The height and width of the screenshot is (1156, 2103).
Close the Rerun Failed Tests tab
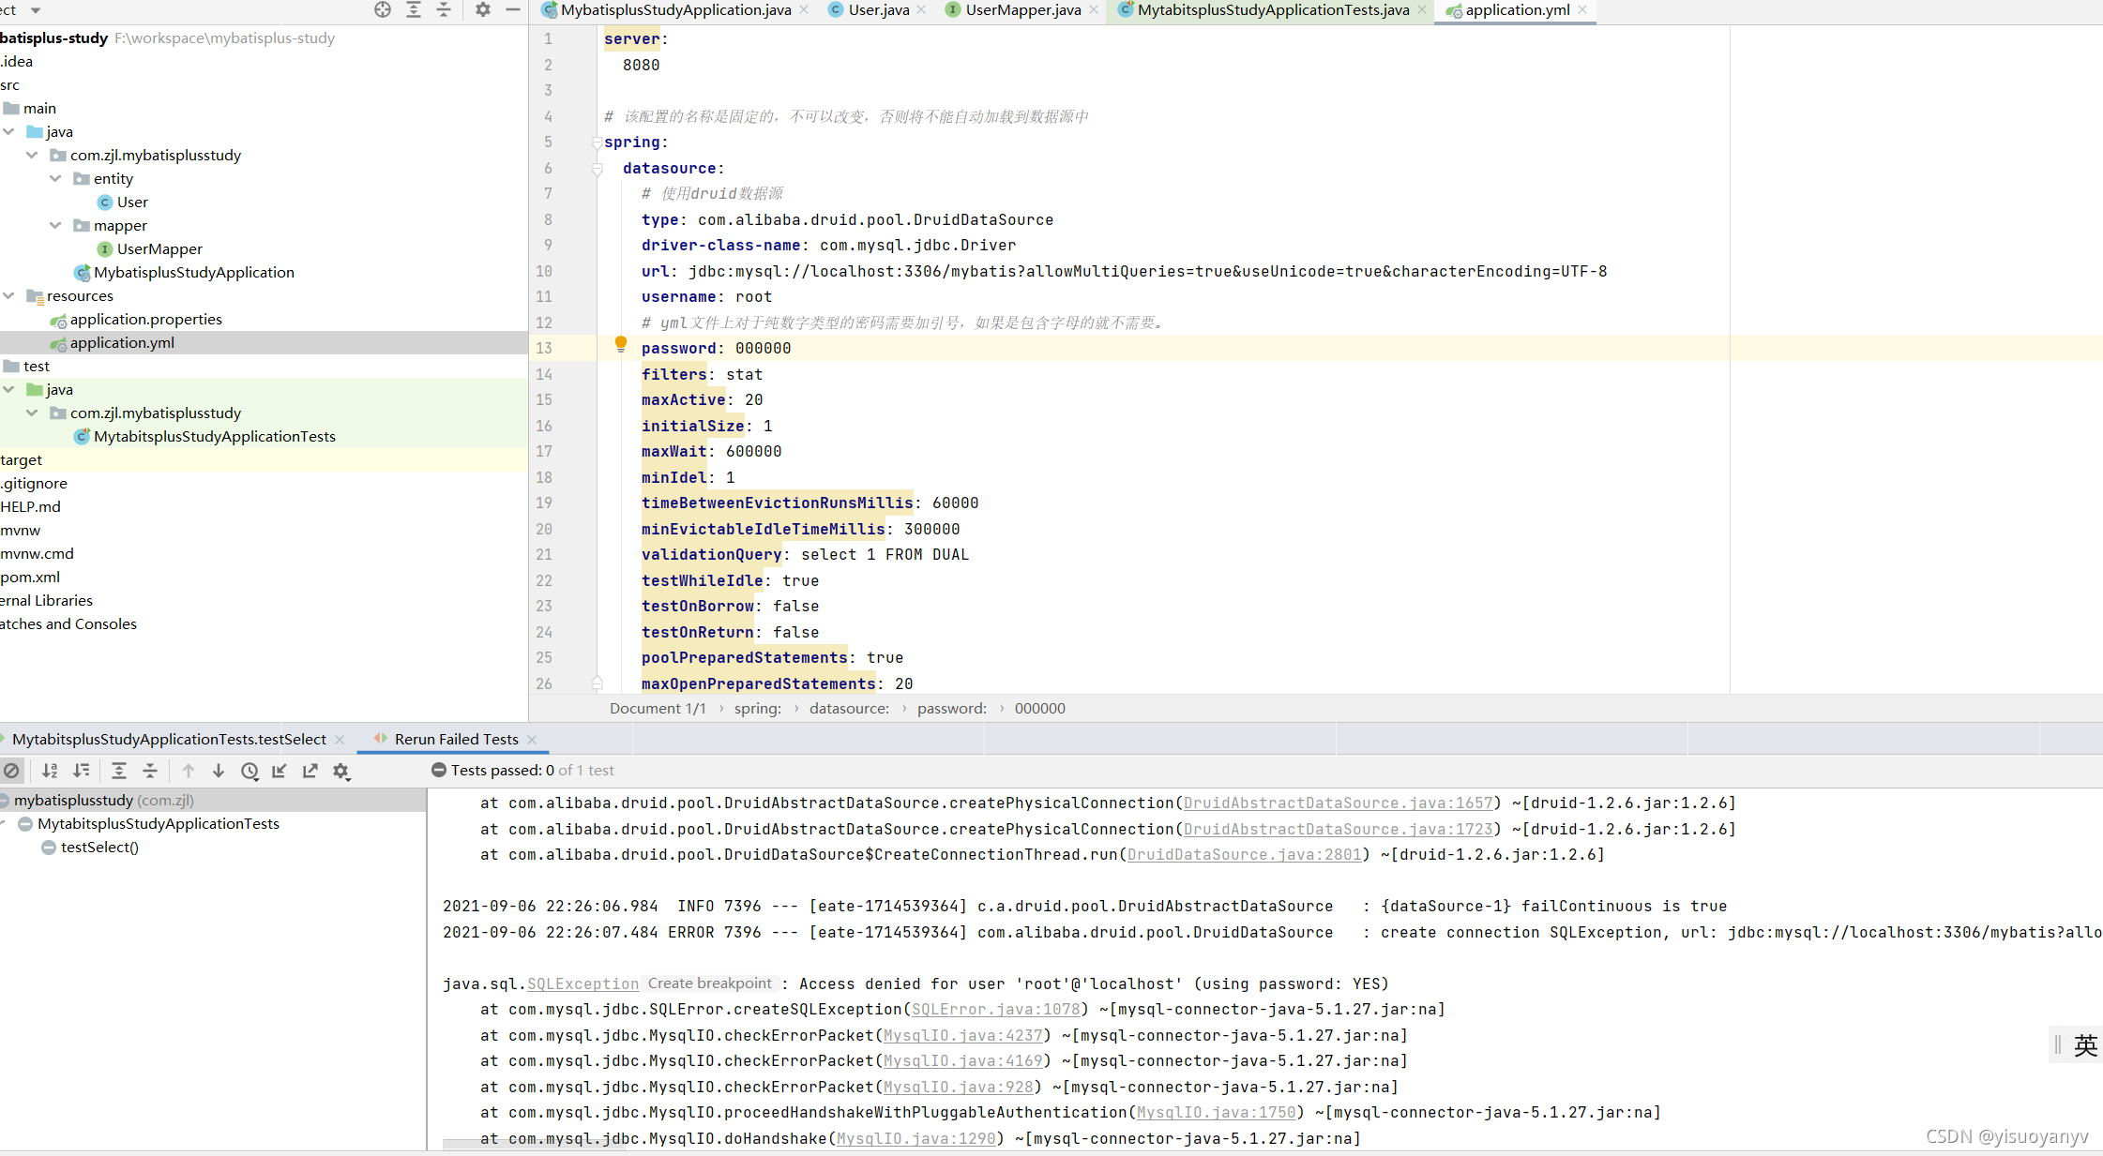532,740
